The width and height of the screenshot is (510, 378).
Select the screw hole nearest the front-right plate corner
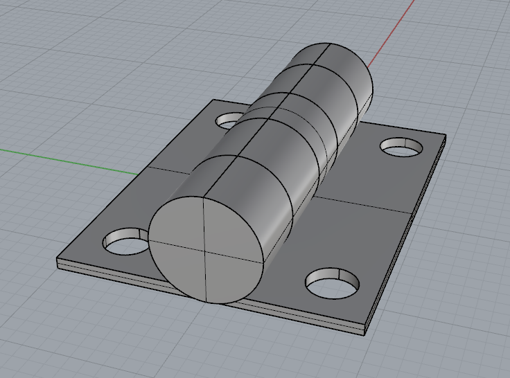333,283
